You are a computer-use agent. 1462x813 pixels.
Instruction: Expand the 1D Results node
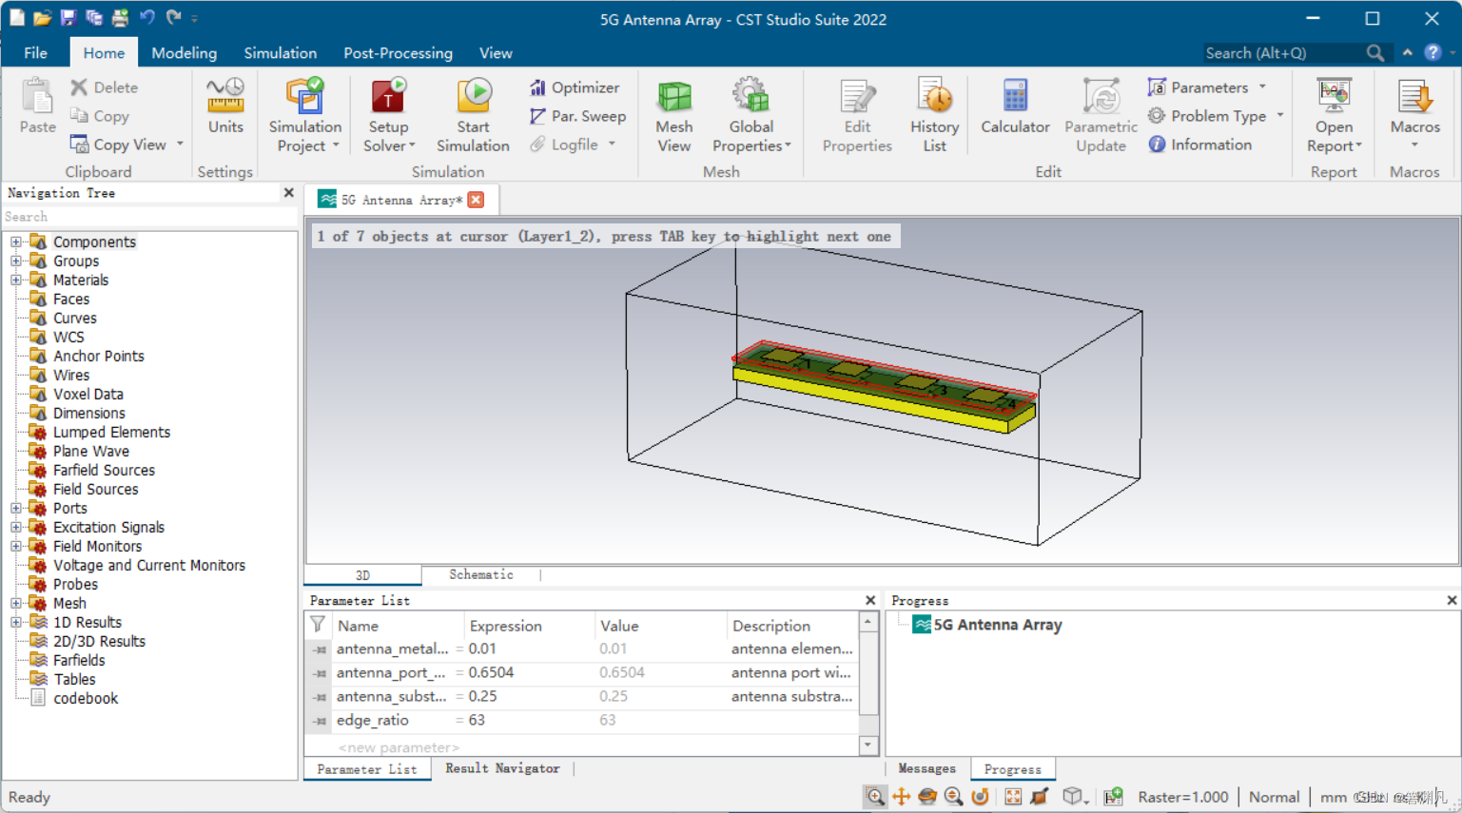click(x=16, y=622)
